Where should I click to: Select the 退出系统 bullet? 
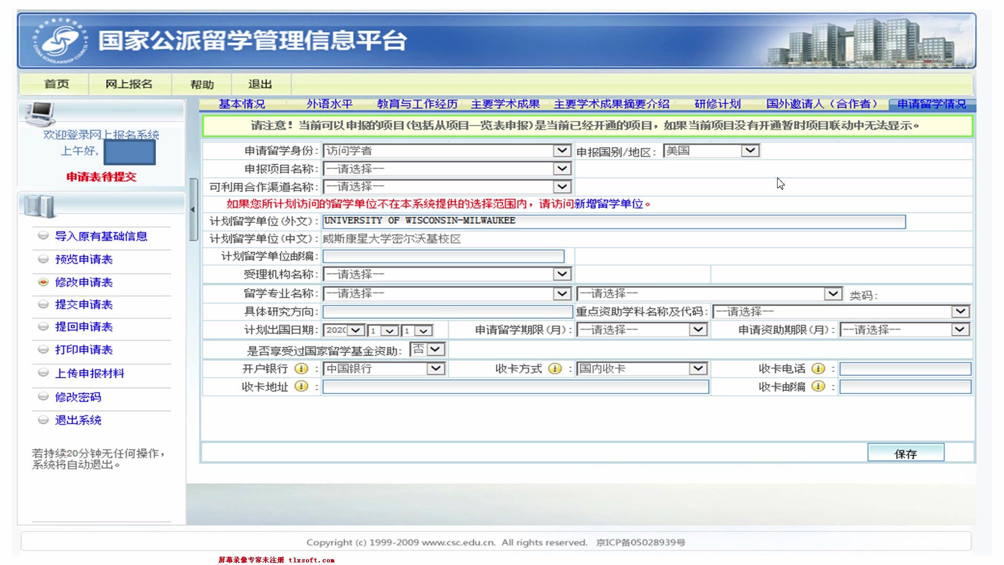[43, 420]
